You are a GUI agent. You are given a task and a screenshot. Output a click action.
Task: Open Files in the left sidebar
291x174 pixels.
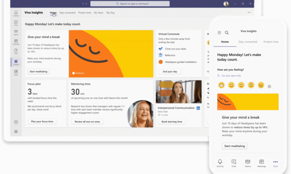[16, 51]
